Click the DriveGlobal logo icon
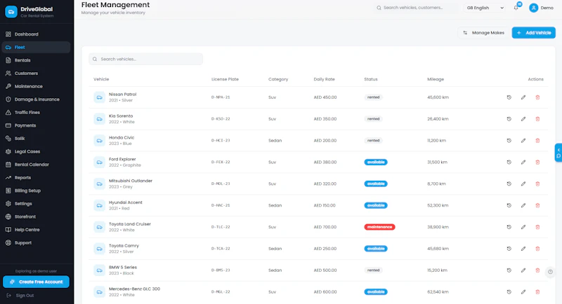562x304 pixels. click(11, 12)
